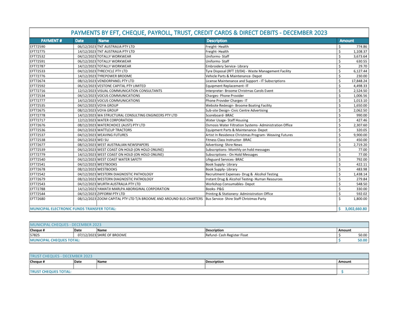This screenshot has height=309, width=399.
Task: Select 'MUNICIPAL CHEQUES TOTAL:' label
Action: pos(55,240)
